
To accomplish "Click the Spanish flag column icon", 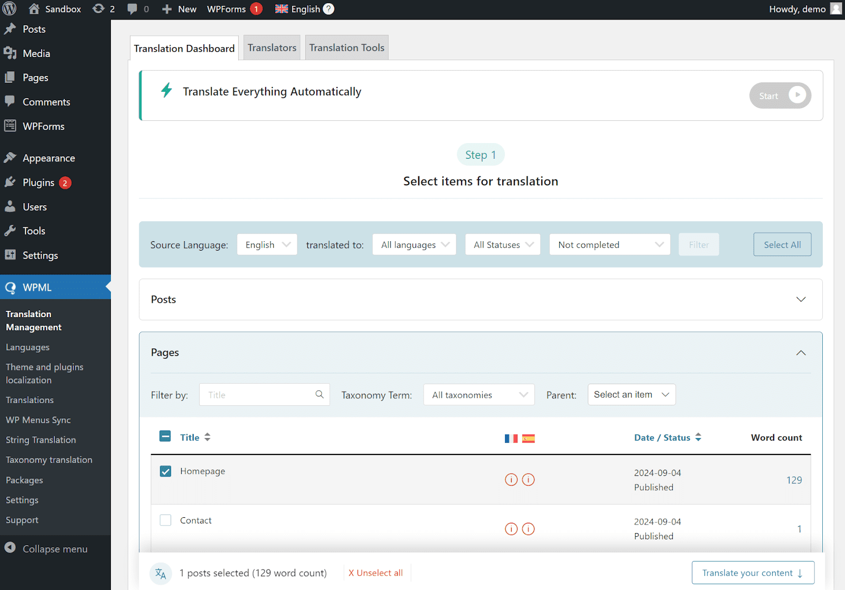I will (x=529, y=438).
